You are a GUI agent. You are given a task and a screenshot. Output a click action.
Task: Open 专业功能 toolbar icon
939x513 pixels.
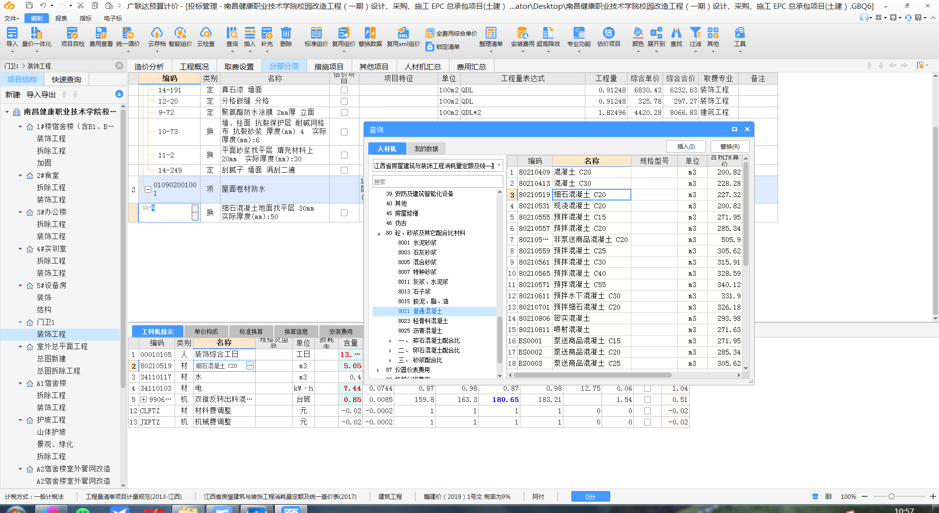click(579, 37)
